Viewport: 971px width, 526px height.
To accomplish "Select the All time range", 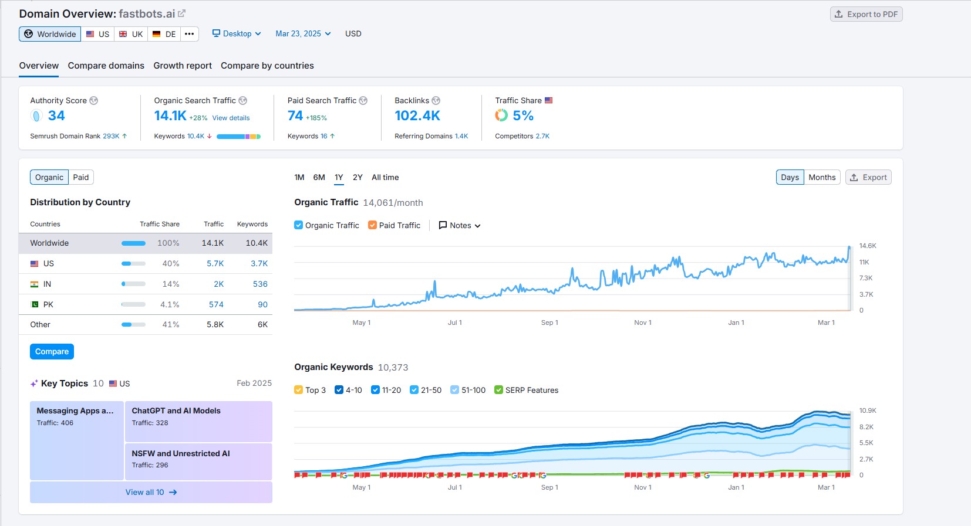I will [385, 177].
